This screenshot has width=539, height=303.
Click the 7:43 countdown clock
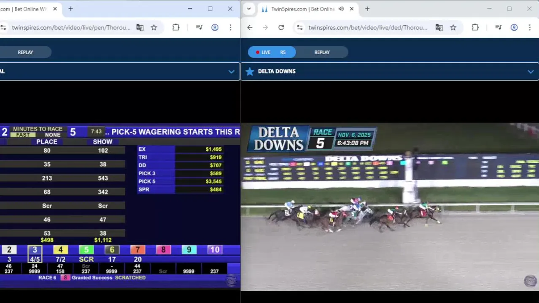point(96,132)
